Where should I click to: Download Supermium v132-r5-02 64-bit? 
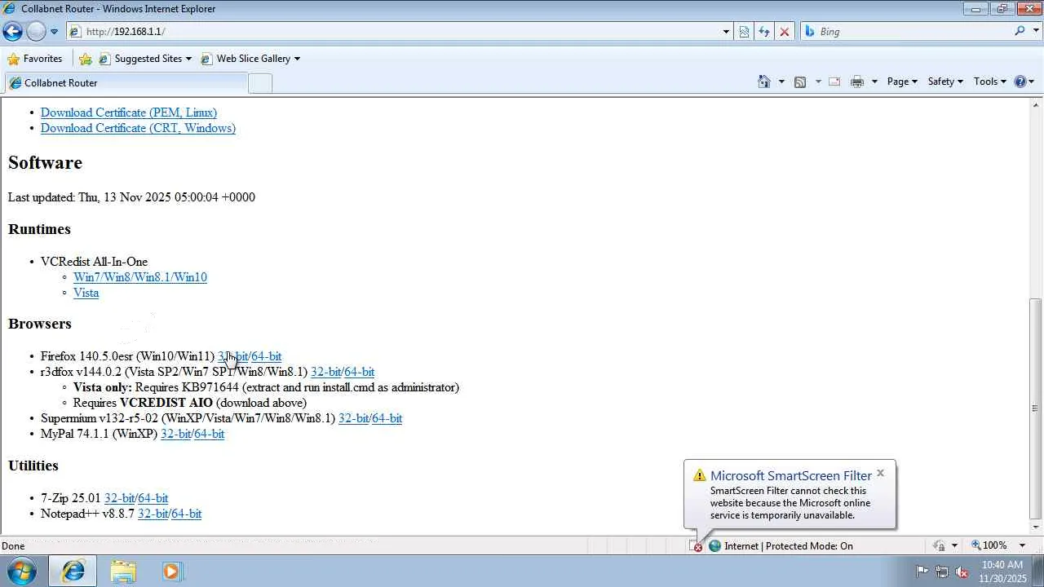[387, 418]
